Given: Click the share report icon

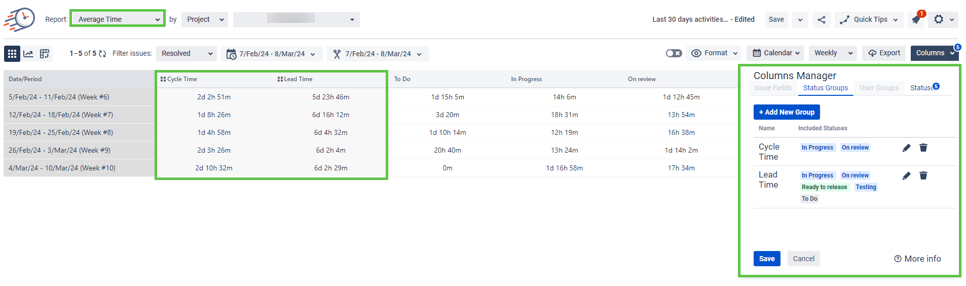Looking at the screenshot, I should (x=822, y=20).
